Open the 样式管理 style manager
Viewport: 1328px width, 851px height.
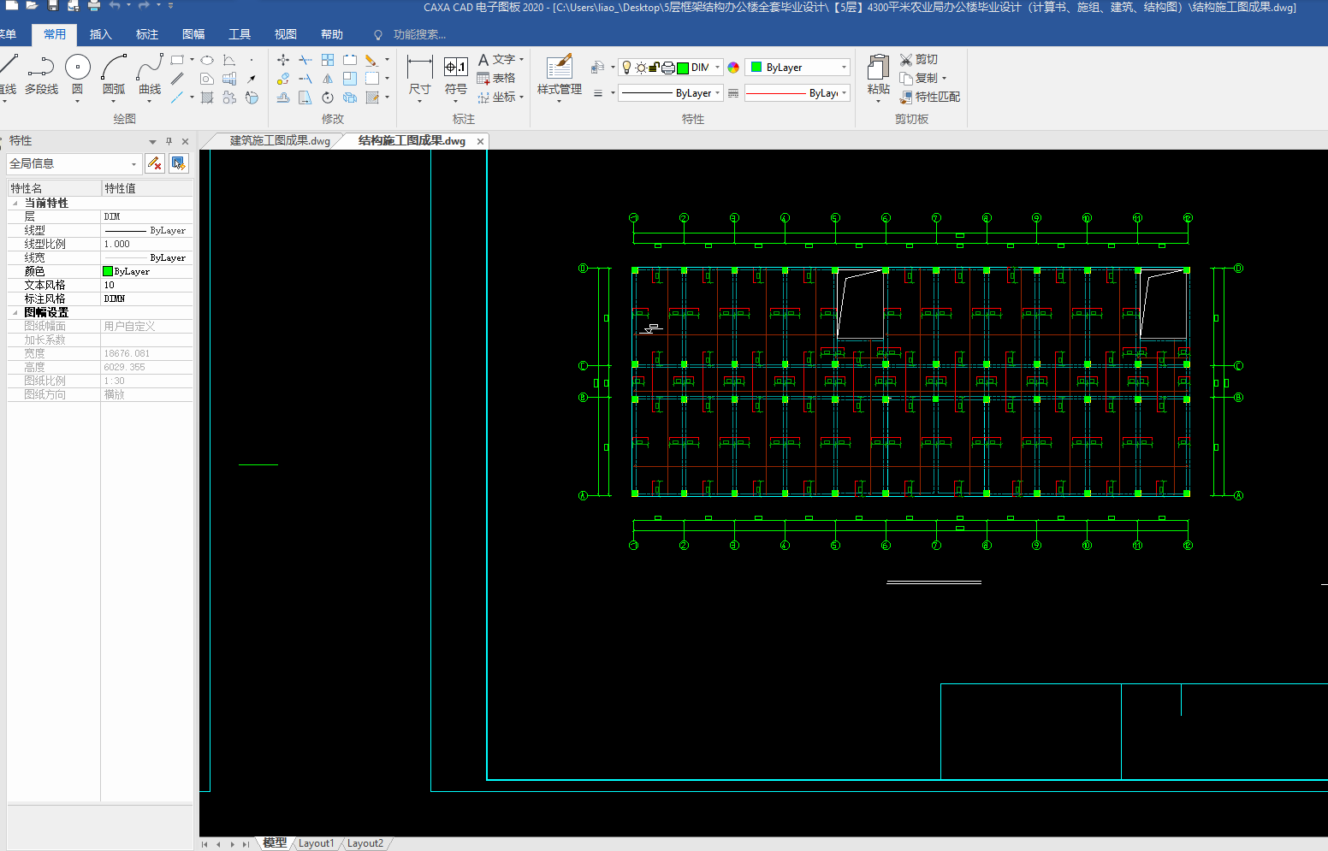[559, 68]
